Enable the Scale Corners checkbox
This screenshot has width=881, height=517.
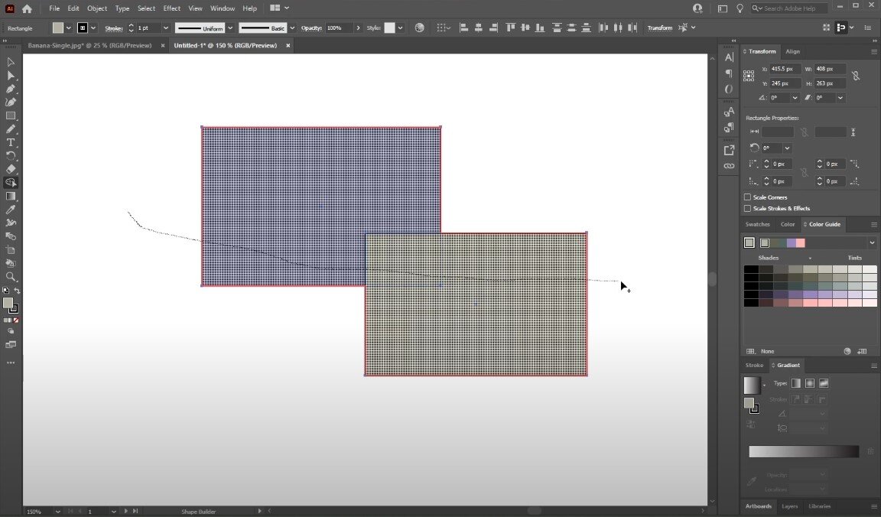click(748, 197)
